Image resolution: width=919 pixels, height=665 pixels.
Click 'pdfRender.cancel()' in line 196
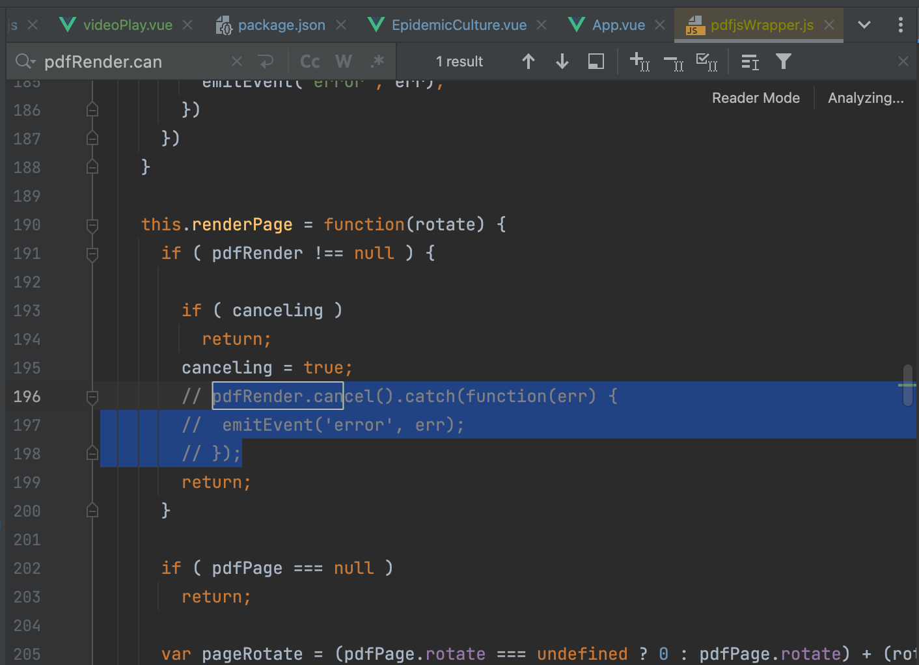303,396
